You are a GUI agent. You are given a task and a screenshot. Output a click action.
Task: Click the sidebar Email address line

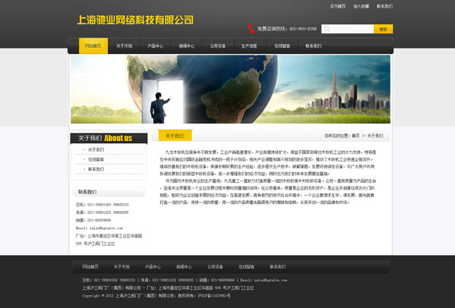point(99,228)
